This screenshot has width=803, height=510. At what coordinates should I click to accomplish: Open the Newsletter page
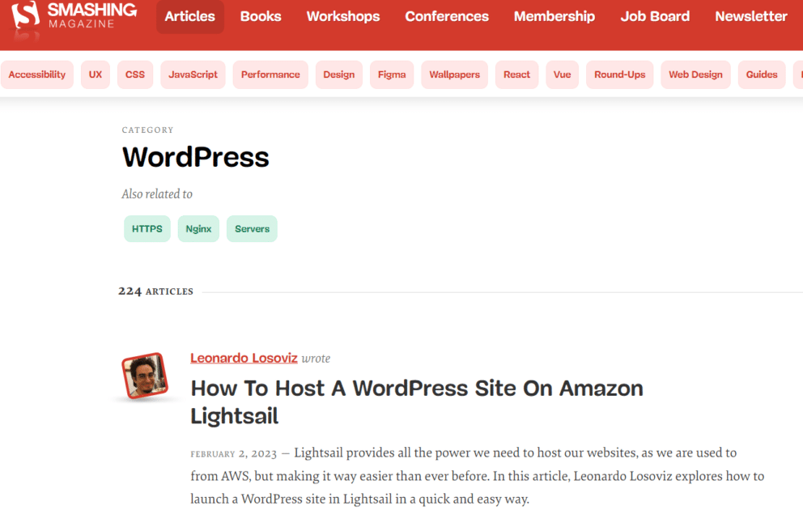[750, 15]
